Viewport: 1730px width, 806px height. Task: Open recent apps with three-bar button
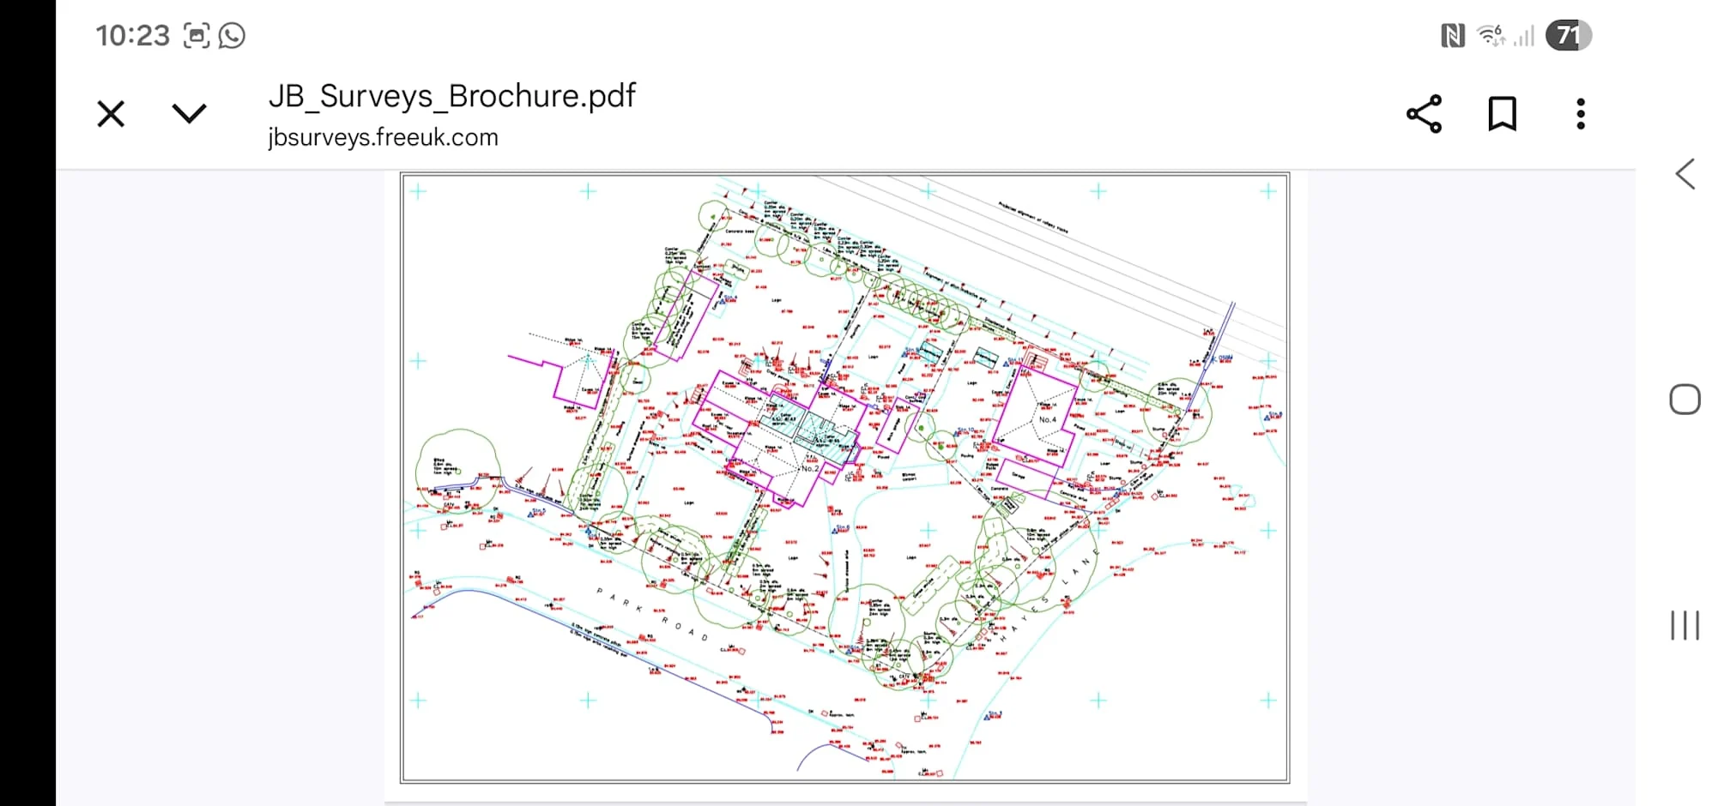[x=1685, y=625]
